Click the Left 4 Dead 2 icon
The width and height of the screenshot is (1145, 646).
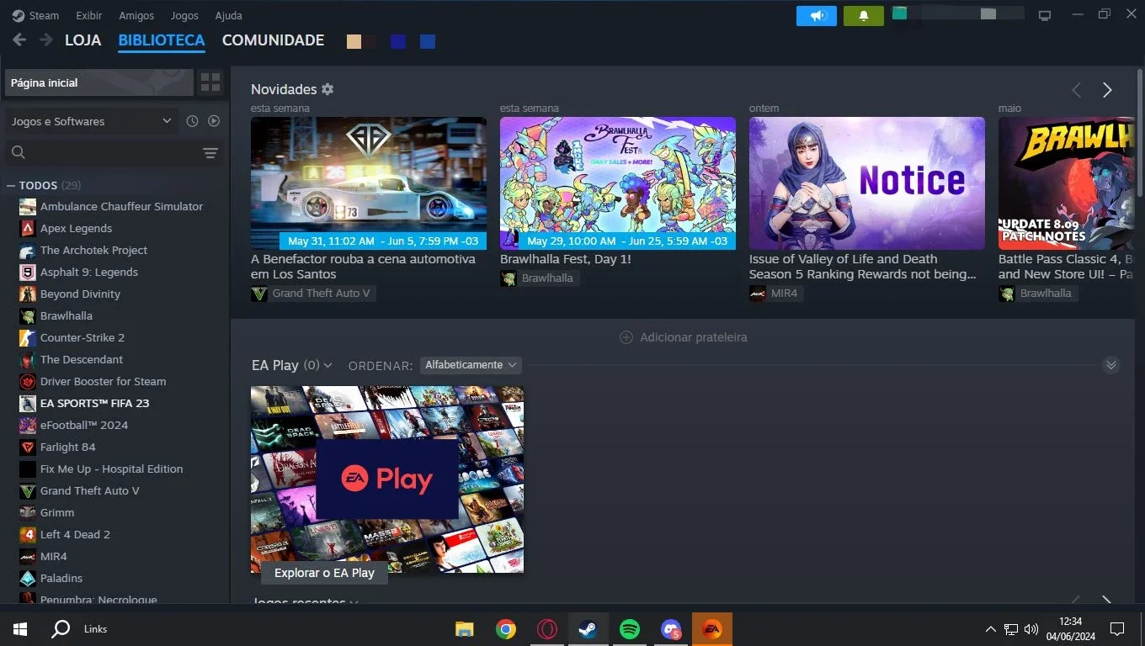(28, 534)
